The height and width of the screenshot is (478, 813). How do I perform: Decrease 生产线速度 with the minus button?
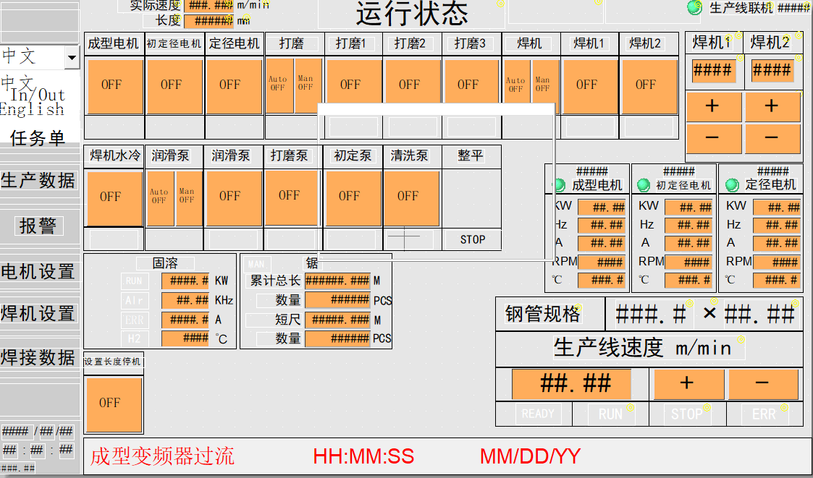point(762,384)
